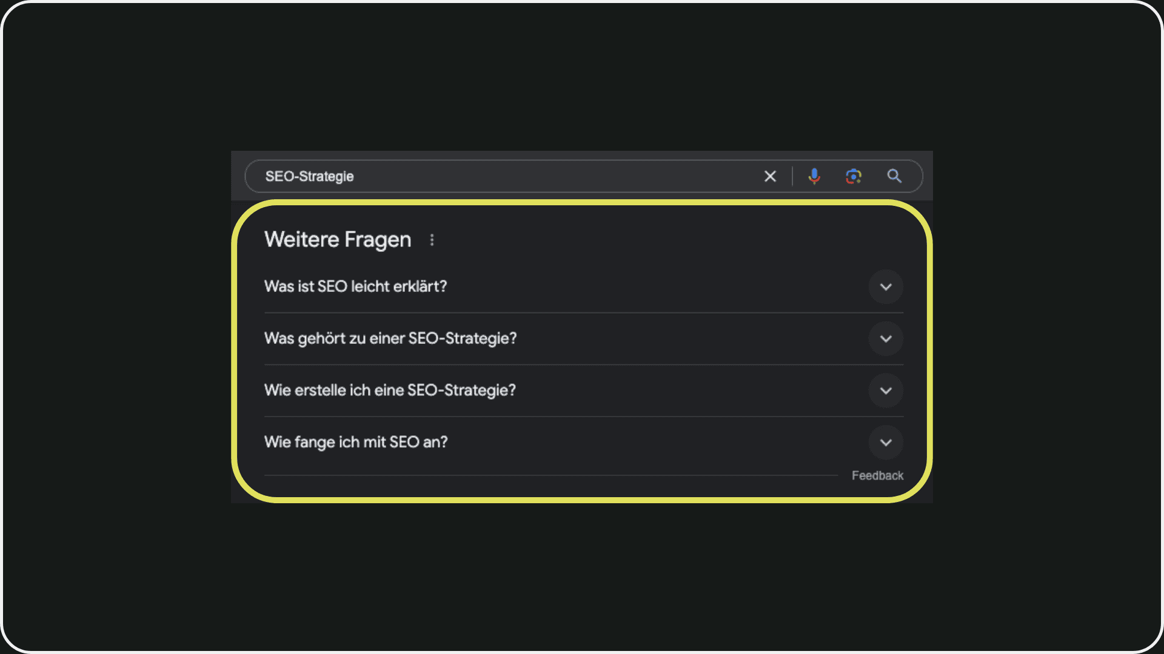Expand chevron for 'Wie erstelle ich eine SEO-Strategie?'
1164x654 pixels.
coord(886,391)
